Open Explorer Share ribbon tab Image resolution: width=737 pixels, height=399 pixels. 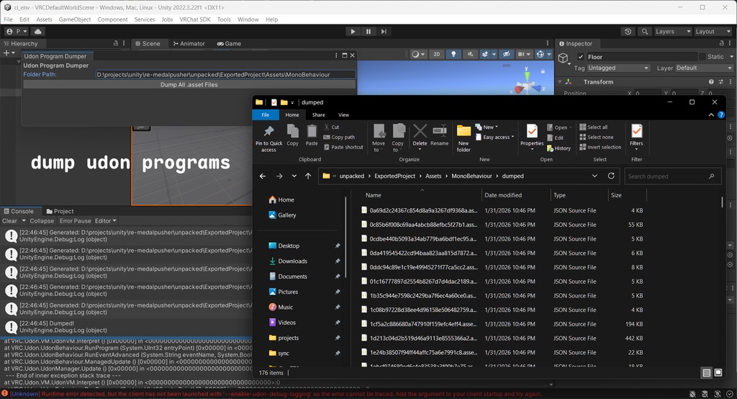coord(318,115)
